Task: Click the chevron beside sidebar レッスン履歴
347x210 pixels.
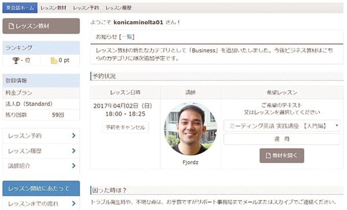Action: click(x=74, y=150)
